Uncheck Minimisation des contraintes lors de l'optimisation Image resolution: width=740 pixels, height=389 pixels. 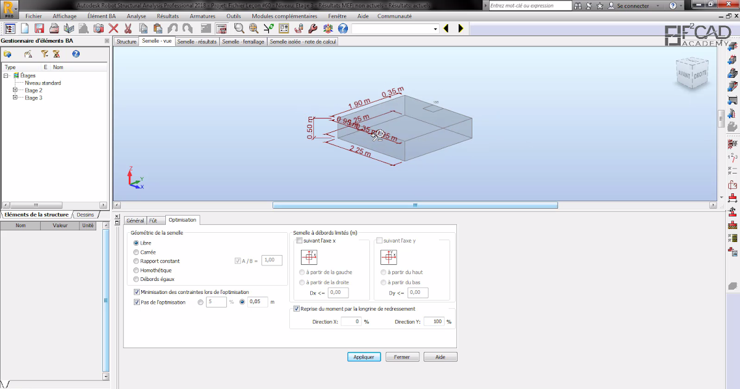click(x=137, y=291)
